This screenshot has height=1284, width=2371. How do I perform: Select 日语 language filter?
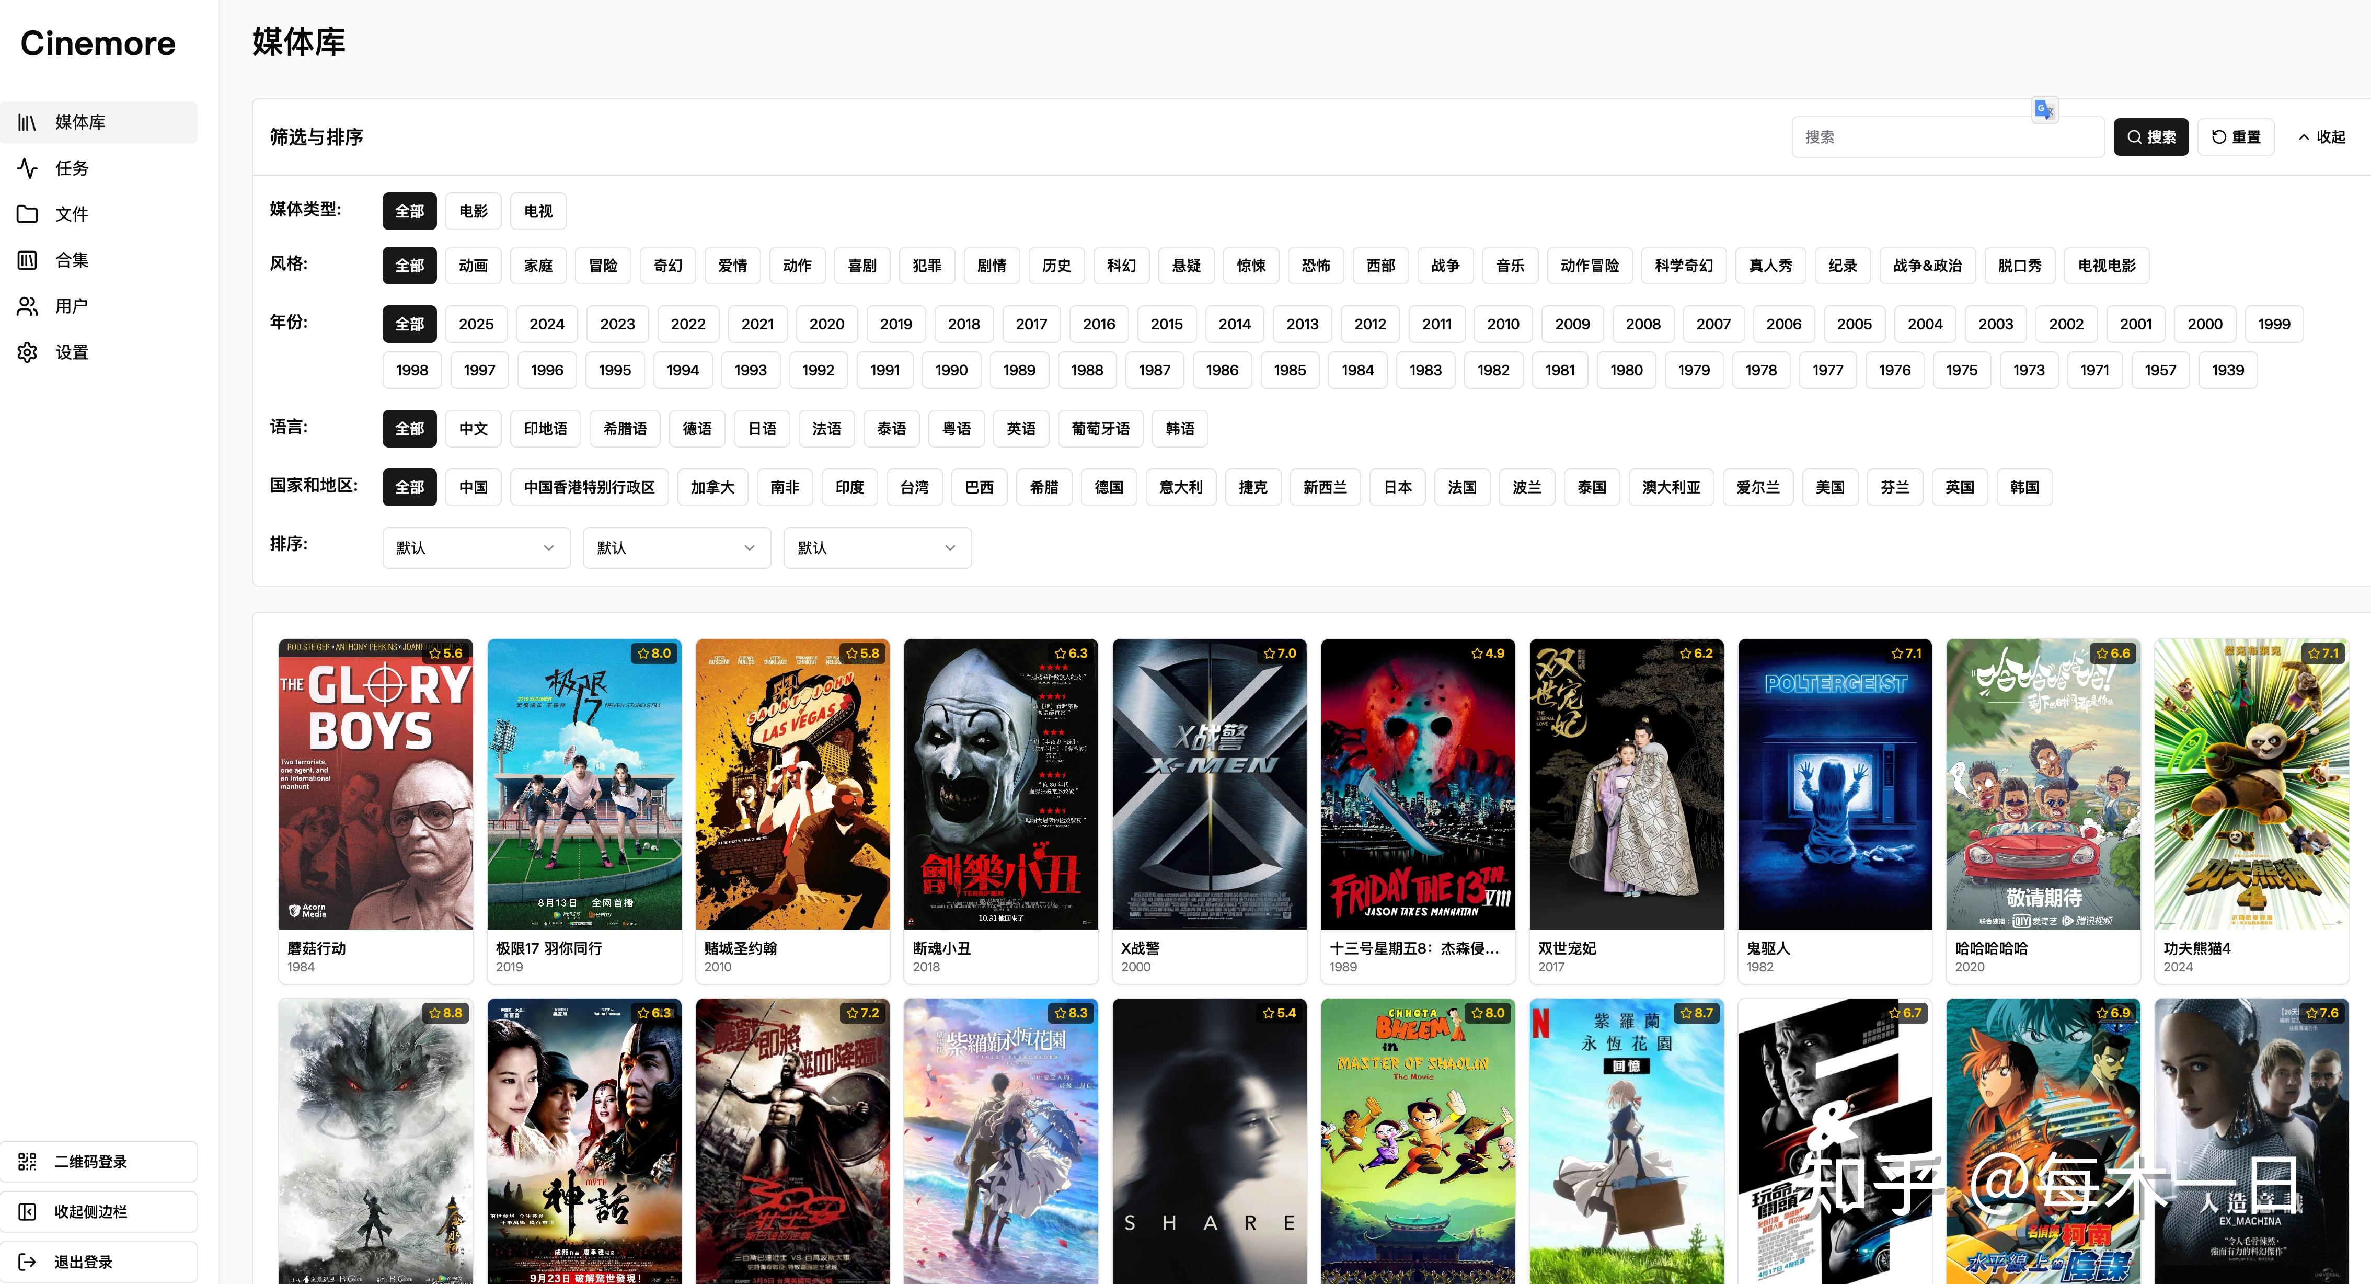[762, 429]
